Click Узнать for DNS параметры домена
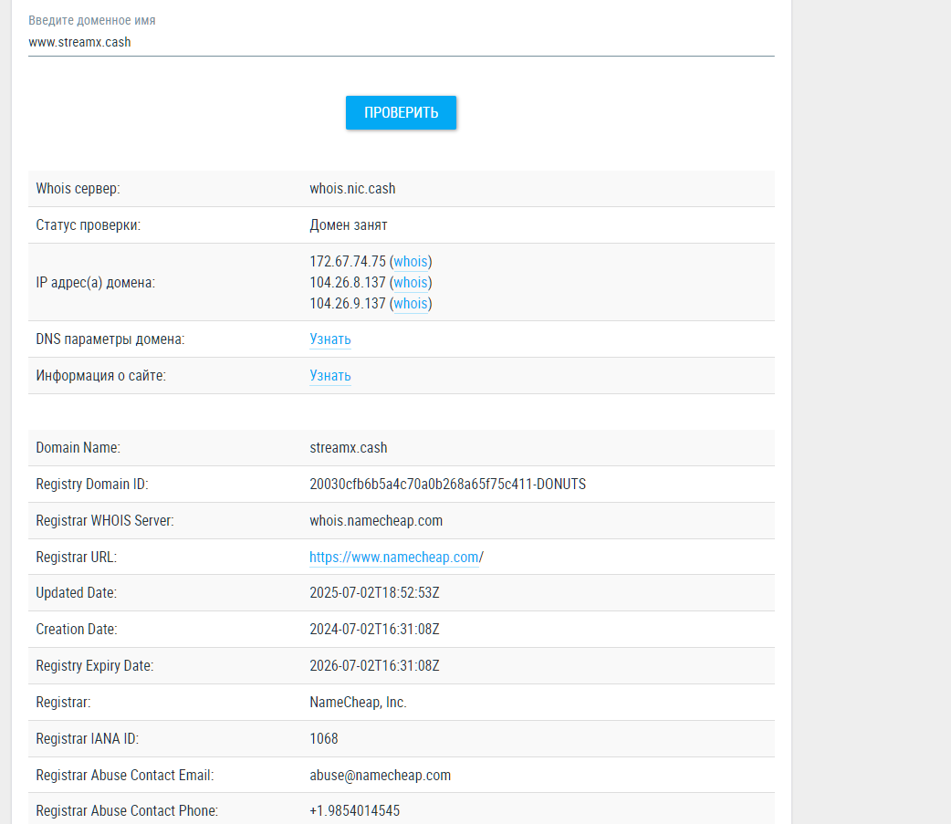 [329, 339]
